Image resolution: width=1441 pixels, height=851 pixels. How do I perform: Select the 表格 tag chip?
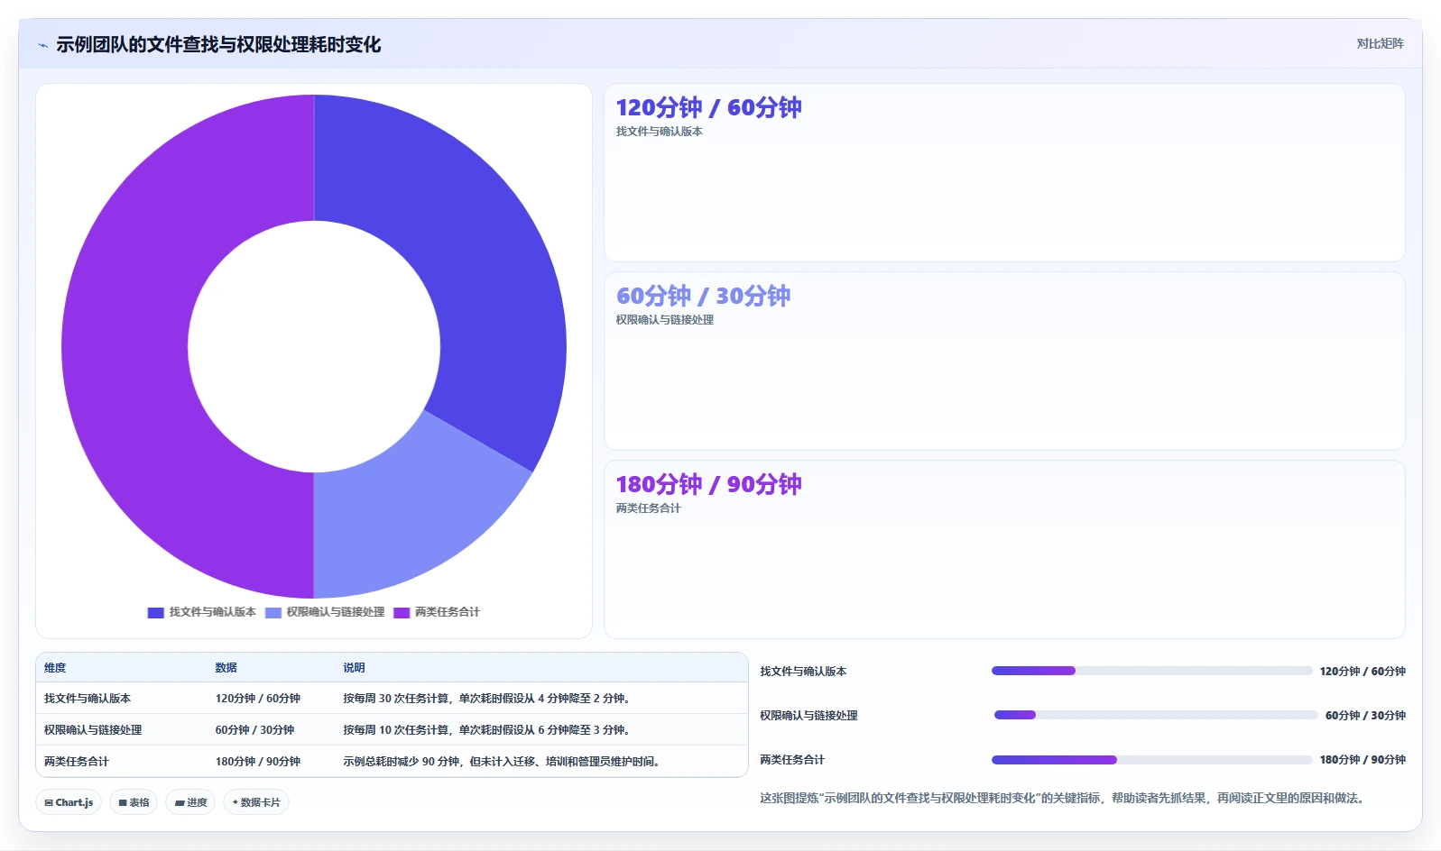coord(134,802)
